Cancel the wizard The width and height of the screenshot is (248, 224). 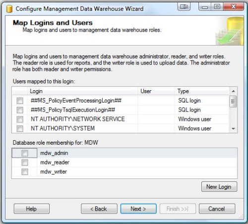[217, 209]
